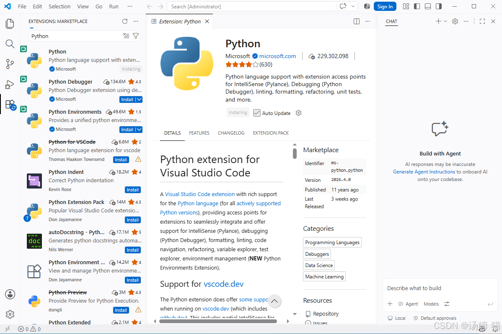Open the Repository resource link
The width and height of the screenshot is (502, 334).
coord(326,314)
